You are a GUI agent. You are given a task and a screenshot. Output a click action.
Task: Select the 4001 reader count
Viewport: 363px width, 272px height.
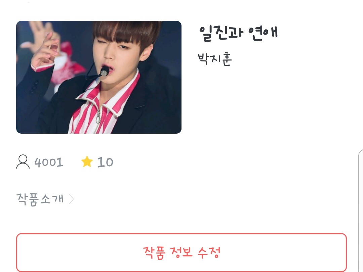(x=49, y=162)
